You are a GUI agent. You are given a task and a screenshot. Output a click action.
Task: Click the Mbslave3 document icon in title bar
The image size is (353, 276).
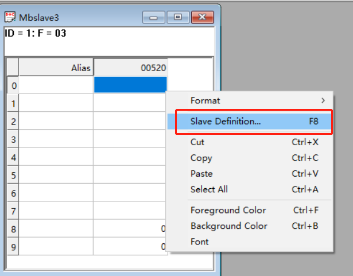10,16
